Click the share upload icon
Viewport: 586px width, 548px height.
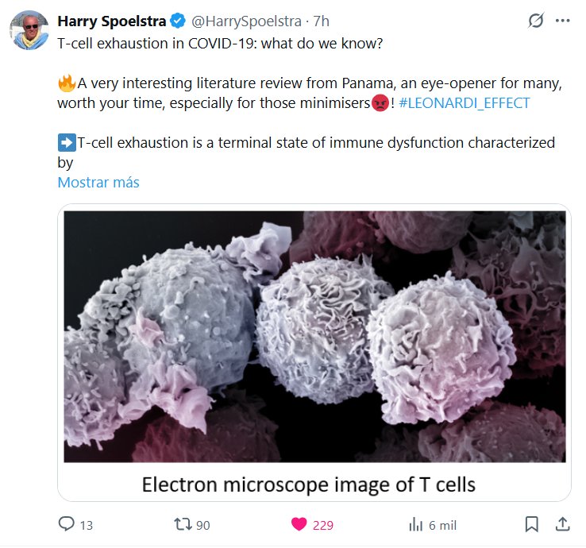pos(561,524)
